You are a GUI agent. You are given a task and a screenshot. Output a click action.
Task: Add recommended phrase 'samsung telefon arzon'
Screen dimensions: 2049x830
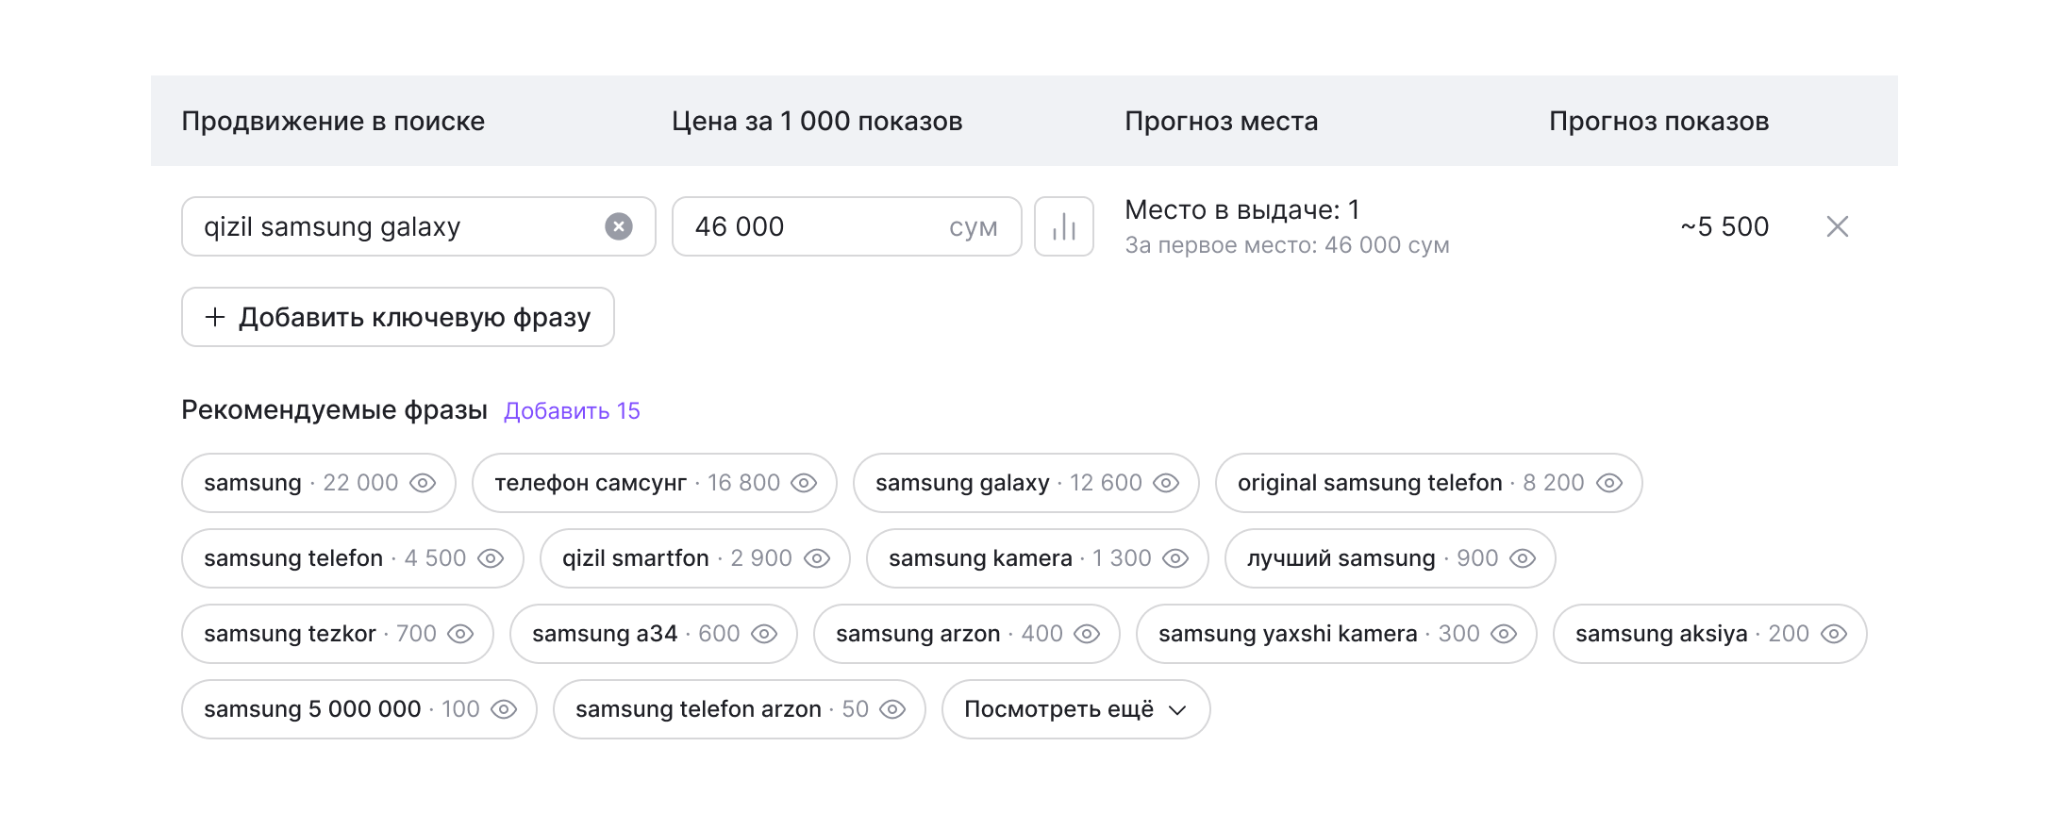[740, 709]
